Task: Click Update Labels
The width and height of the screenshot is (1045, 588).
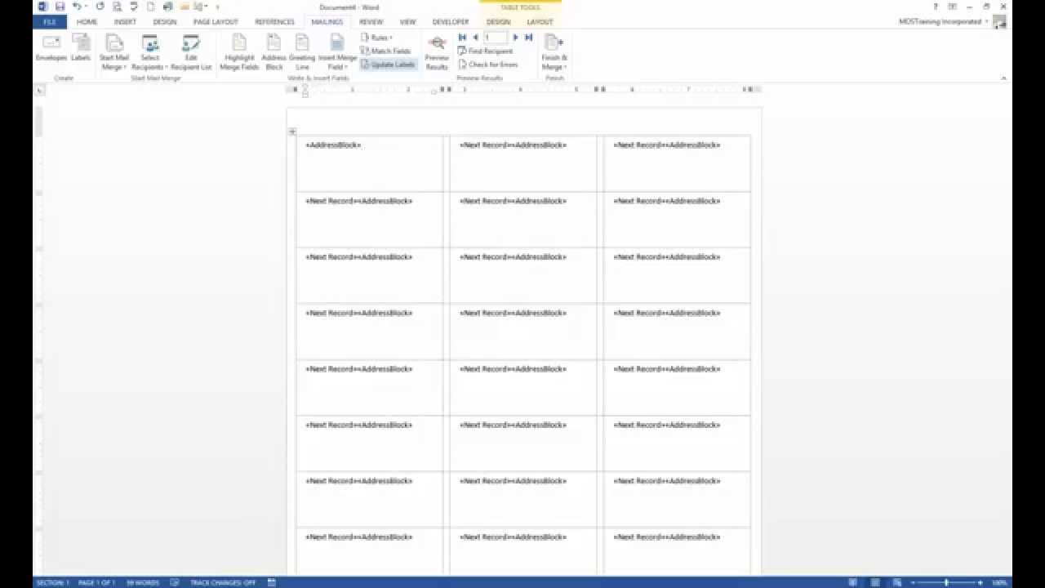Action: coord(389,65)
